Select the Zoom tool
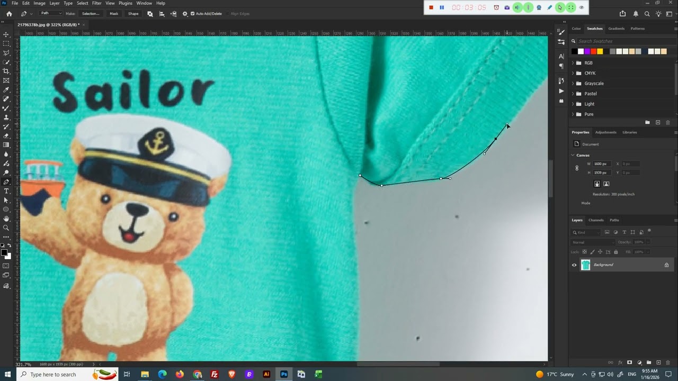678x381 pixels. (x=6, y=228)
